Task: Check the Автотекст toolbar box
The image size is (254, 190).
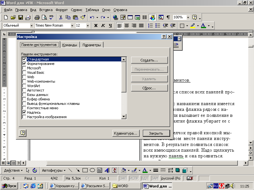Action: click(24, 90)
